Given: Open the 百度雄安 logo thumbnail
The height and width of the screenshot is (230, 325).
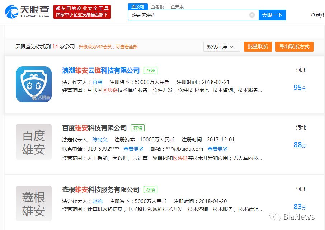Looking at the screenshot, I should [x=34, y=142].
